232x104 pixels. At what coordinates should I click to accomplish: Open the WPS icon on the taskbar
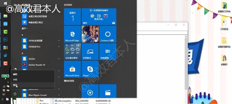click(x=5, y=24)
